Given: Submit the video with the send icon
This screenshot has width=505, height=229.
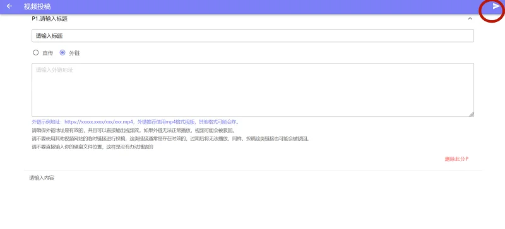Looking at the screenshot, I should pyautogui.click(x=496, y=6).
